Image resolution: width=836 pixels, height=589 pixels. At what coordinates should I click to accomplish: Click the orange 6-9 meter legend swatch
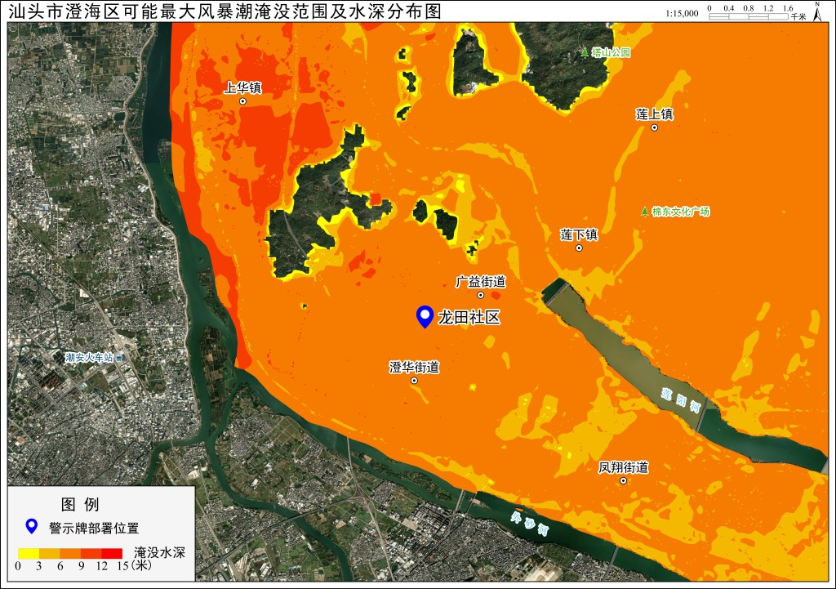[70, 553]
